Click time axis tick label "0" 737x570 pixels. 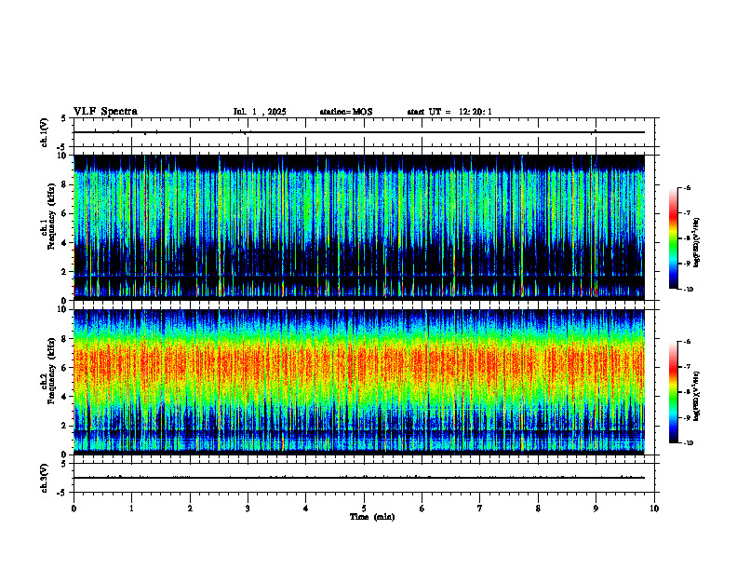click(74, 509)
